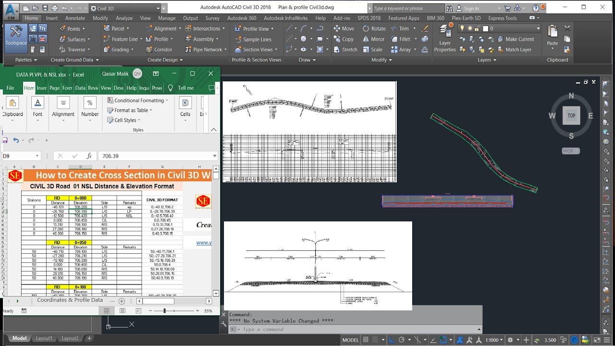Click the Parcel creation icon
The width and height of the screenshot is (615, 346).
click(x=107, y=29)
